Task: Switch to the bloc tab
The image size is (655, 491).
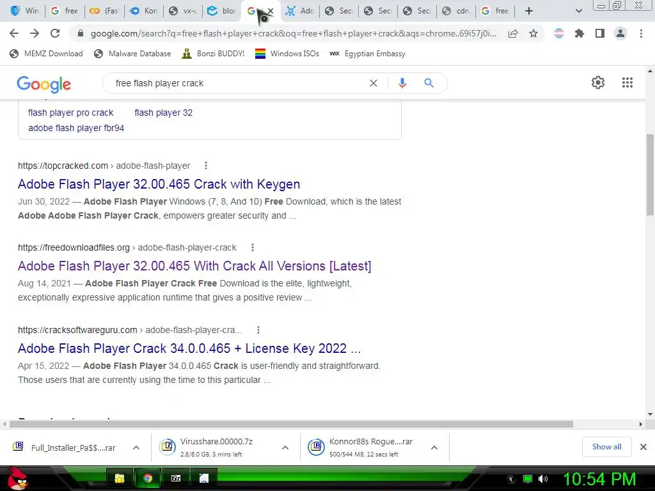Action: (x=222, y=11)
